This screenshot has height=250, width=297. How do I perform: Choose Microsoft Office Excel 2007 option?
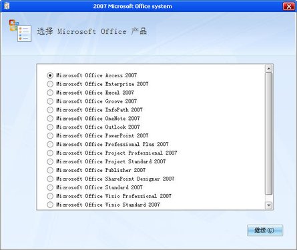tap(50, 93)
